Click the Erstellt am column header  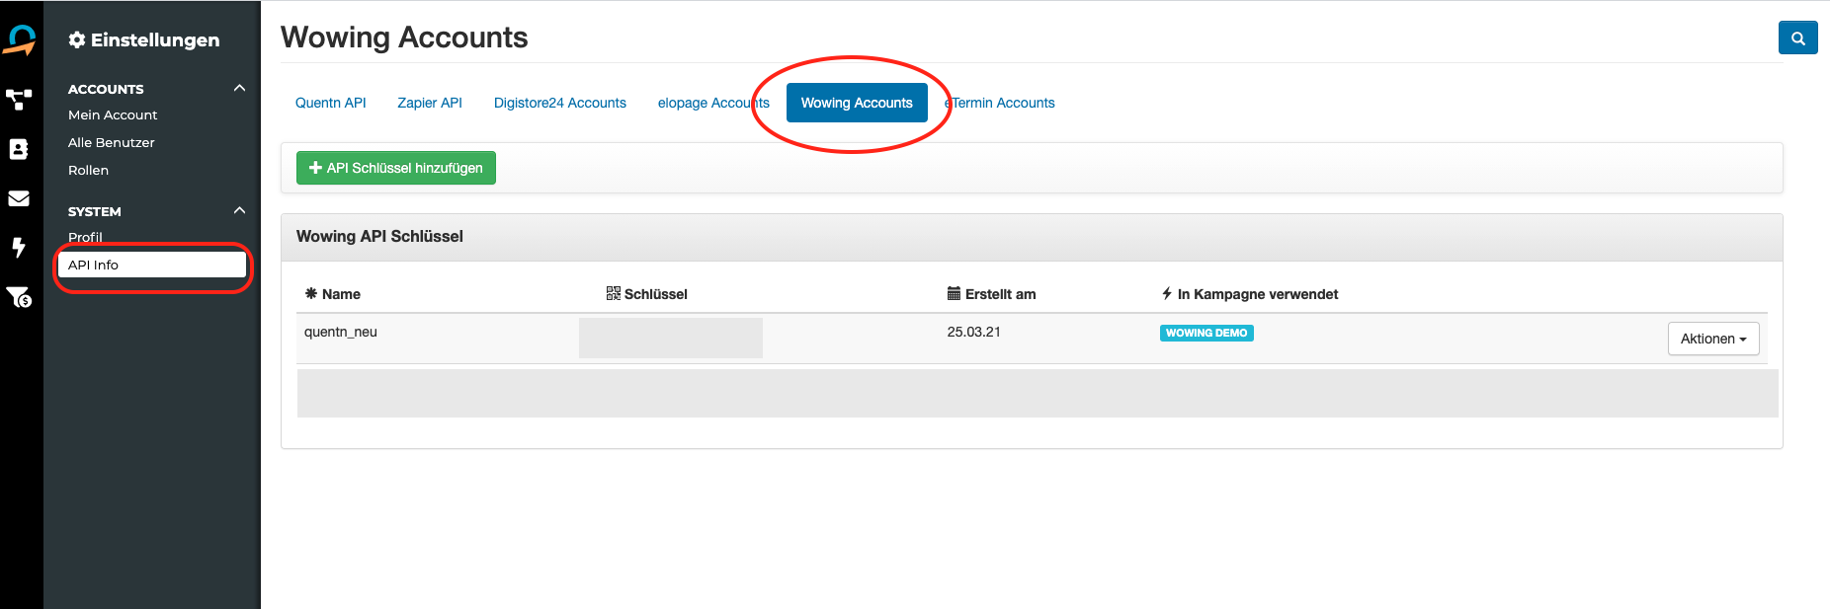click(992, 294)
